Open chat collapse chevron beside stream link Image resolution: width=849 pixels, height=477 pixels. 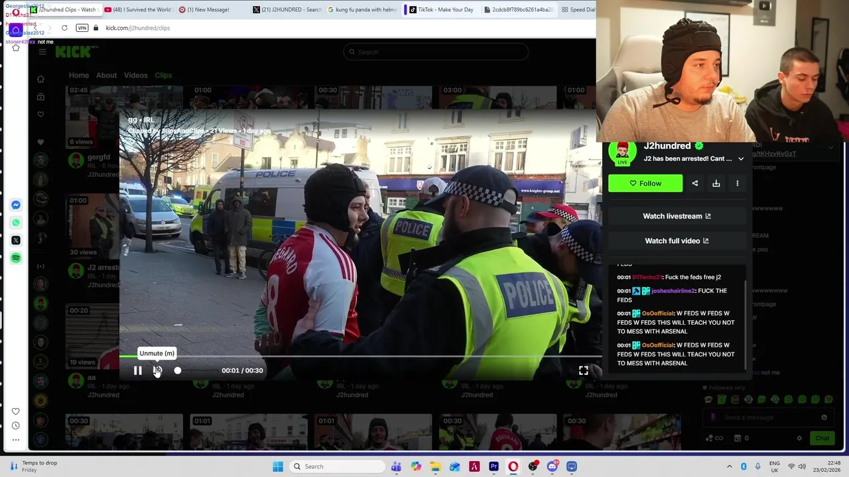pyautogui.click(x=832, y=148)
